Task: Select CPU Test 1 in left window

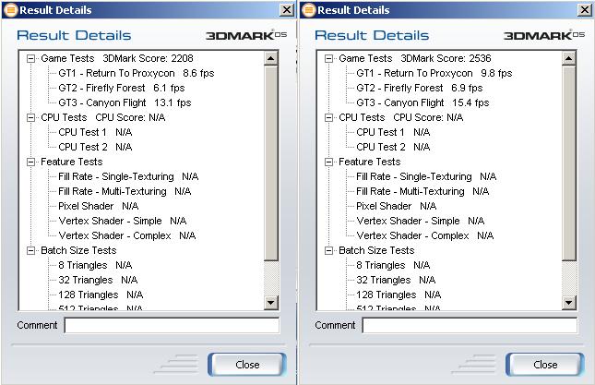Action: point(95,133)
